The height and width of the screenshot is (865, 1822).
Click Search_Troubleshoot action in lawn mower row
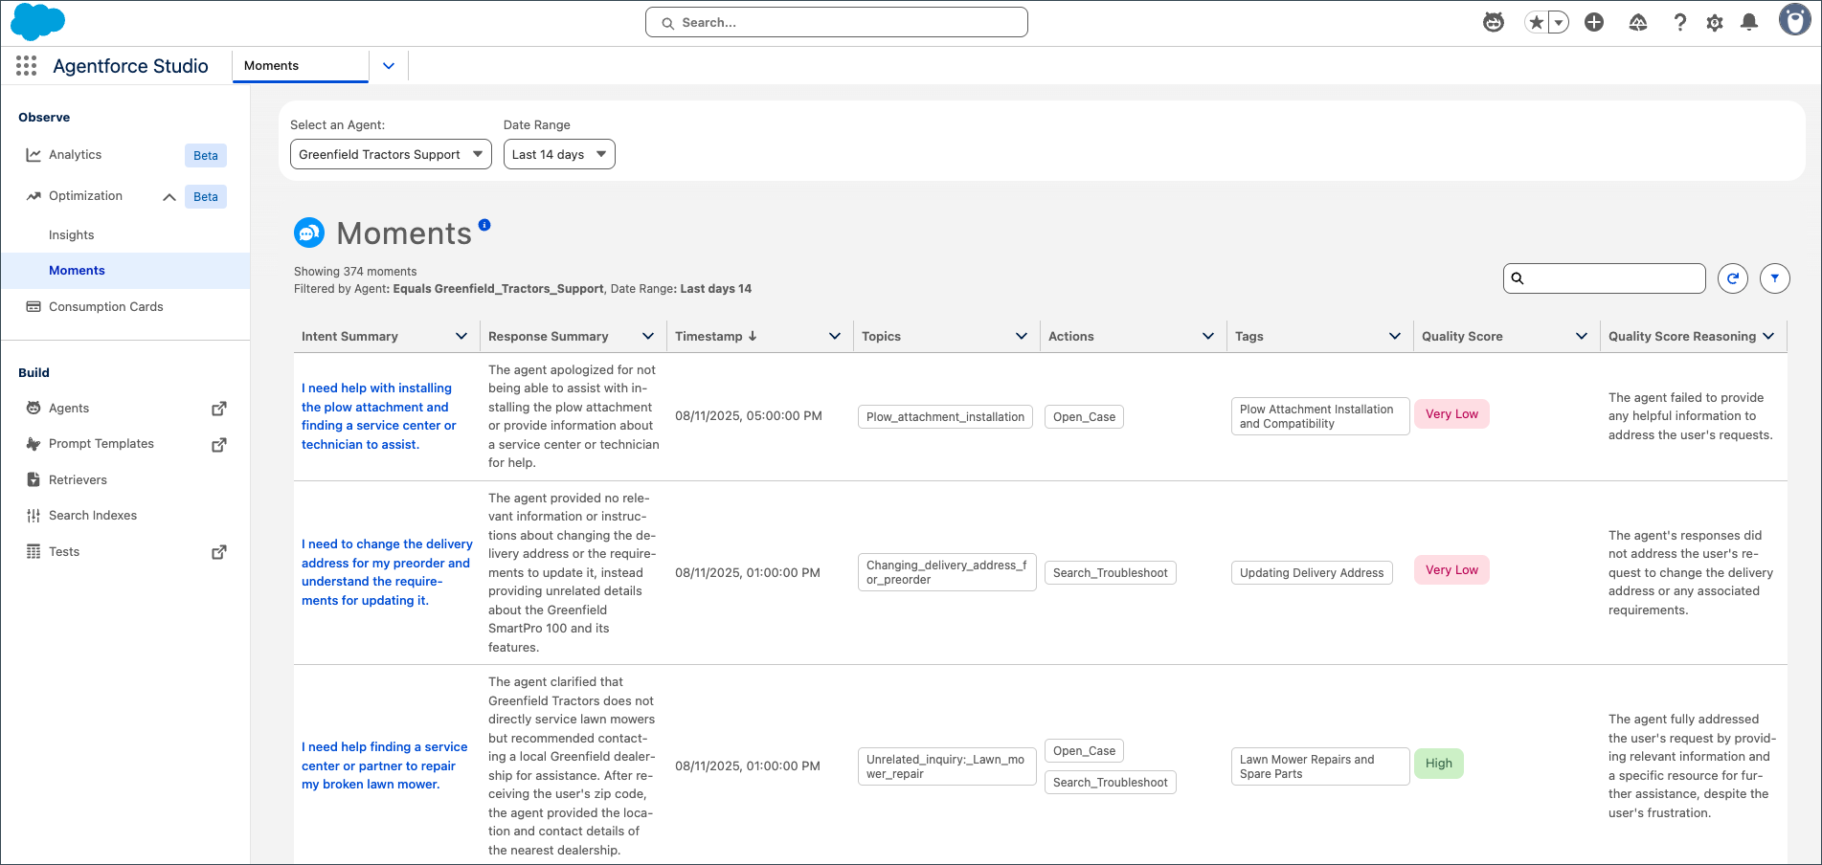pos(1111,783)
